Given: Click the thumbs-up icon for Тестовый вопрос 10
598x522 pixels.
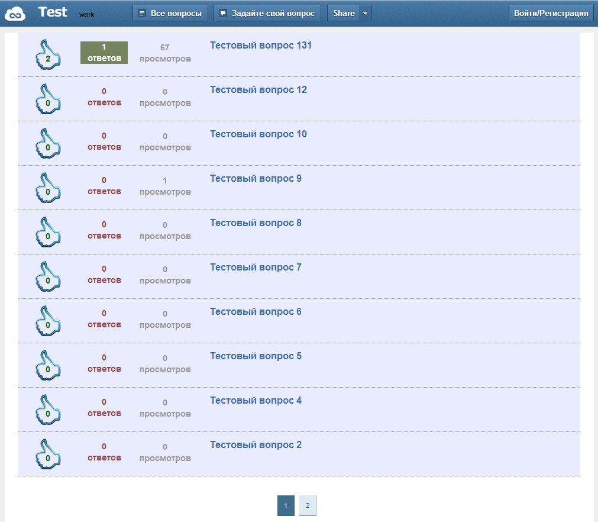Looking at the screenshot, I should click(48, 143).
